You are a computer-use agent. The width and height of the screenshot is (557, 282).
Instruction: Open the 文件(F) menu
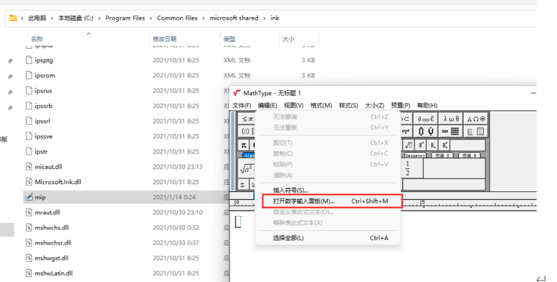242,106
